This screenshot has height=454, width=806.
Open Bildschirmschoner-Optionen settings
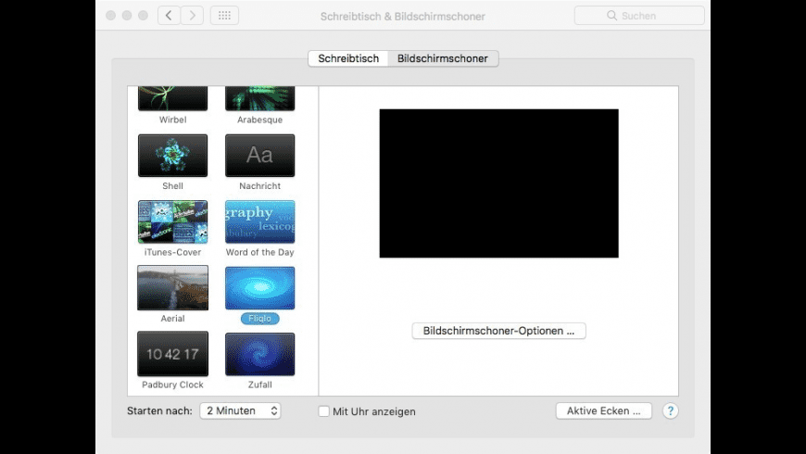[498, 331]
